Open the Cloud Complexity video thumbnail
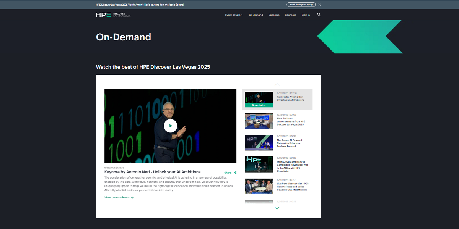Image resolution: width=459 pixels, height=229 pixels. (259, 164)
